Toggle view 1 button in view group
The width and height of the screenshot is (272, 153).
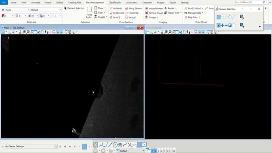pyautogui.click(x=153, y=151)
